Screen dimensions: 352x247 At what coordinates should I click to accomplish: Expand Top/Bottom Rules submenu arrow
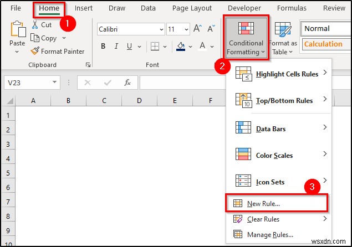click(x=325, y=99)
